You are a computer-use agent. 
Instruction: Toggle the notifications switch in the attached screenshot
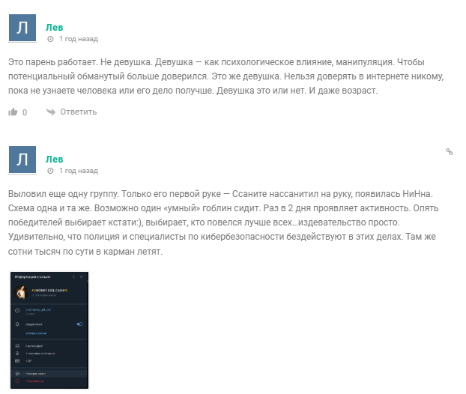coord(79,324)
